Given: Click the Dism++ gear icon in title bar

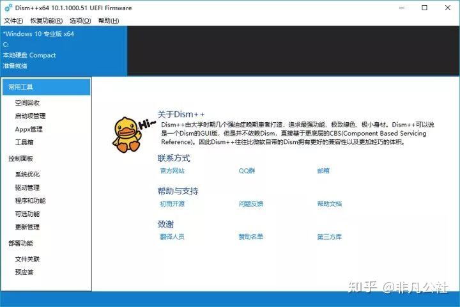Looking at the screenshot, I should (8, 8).
